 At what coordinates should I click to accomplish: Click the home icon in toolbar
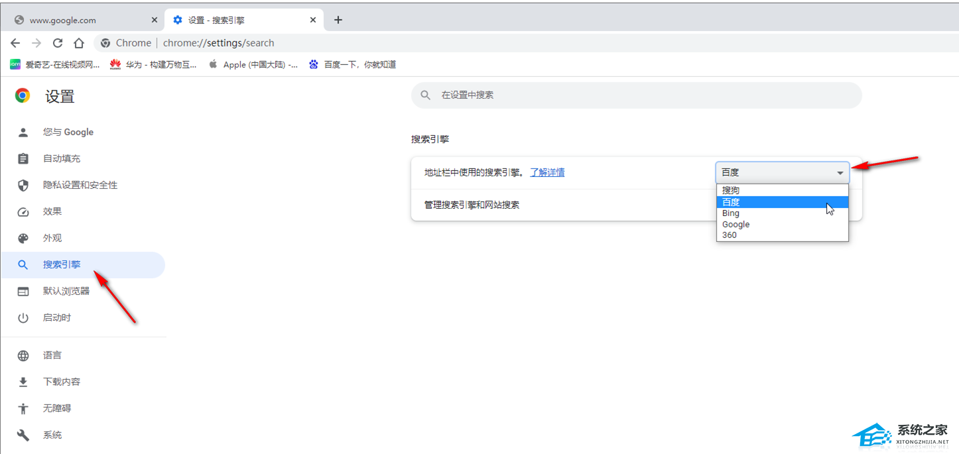[79, 43]
